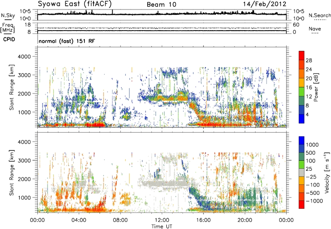Click the '3000' tick of velocity panel
The height and width of the screenshot is (229, 331).
coord(24,160)
